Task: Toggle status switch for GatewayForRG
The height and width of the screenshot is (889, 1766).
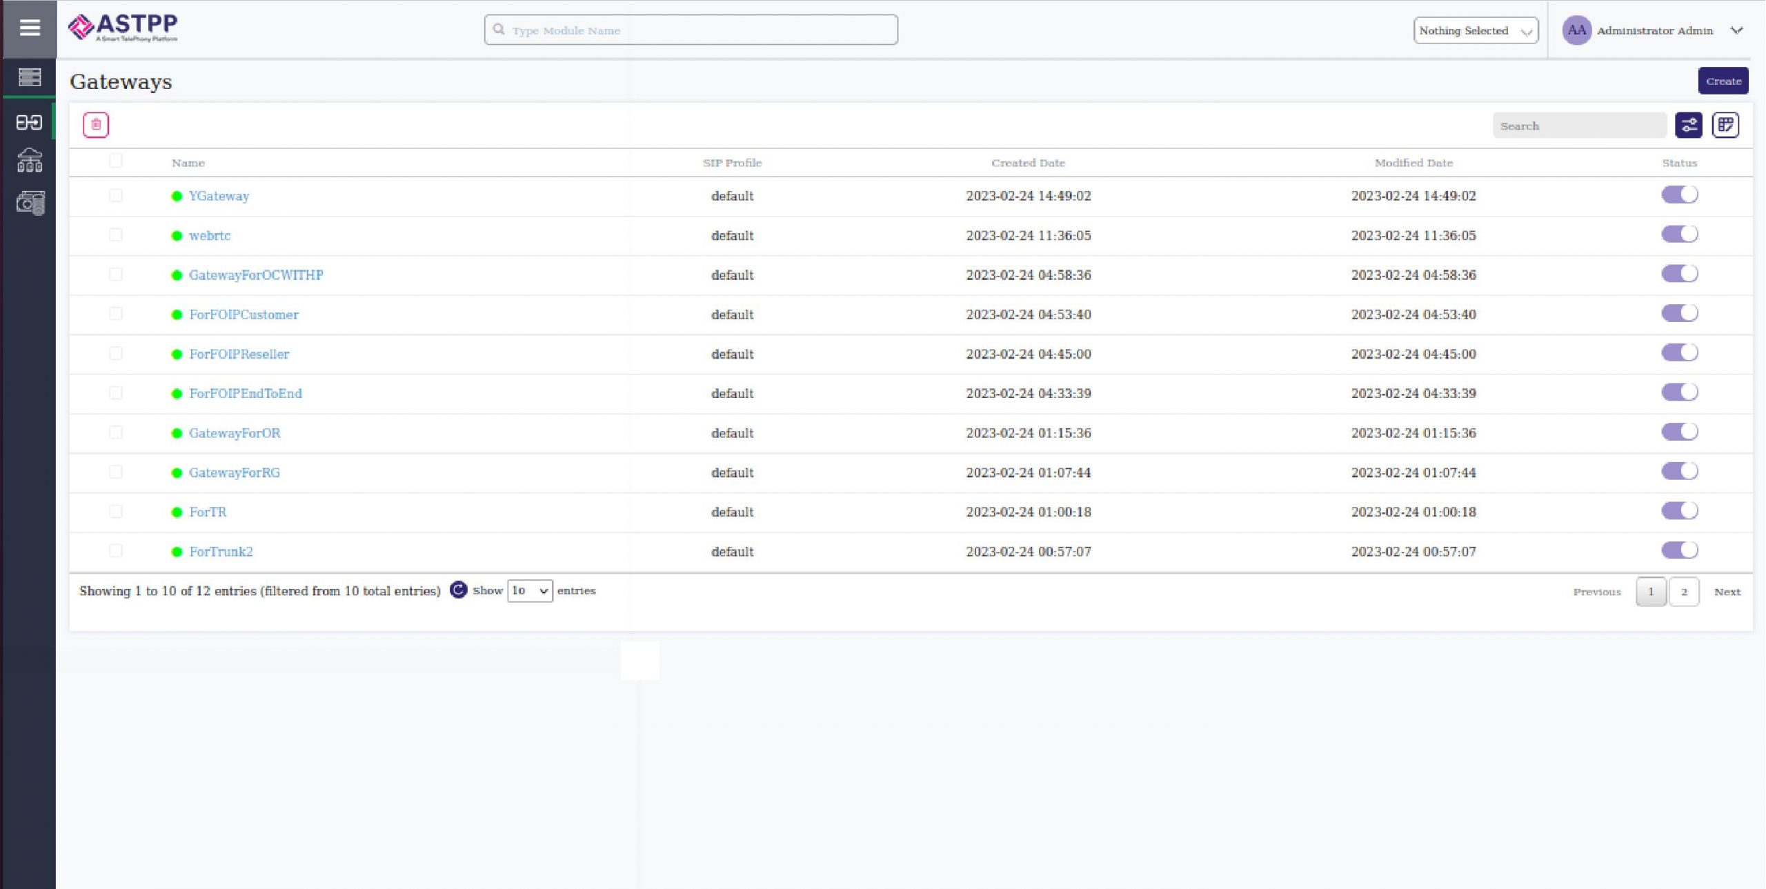Action: click(x=1680, y=471)
